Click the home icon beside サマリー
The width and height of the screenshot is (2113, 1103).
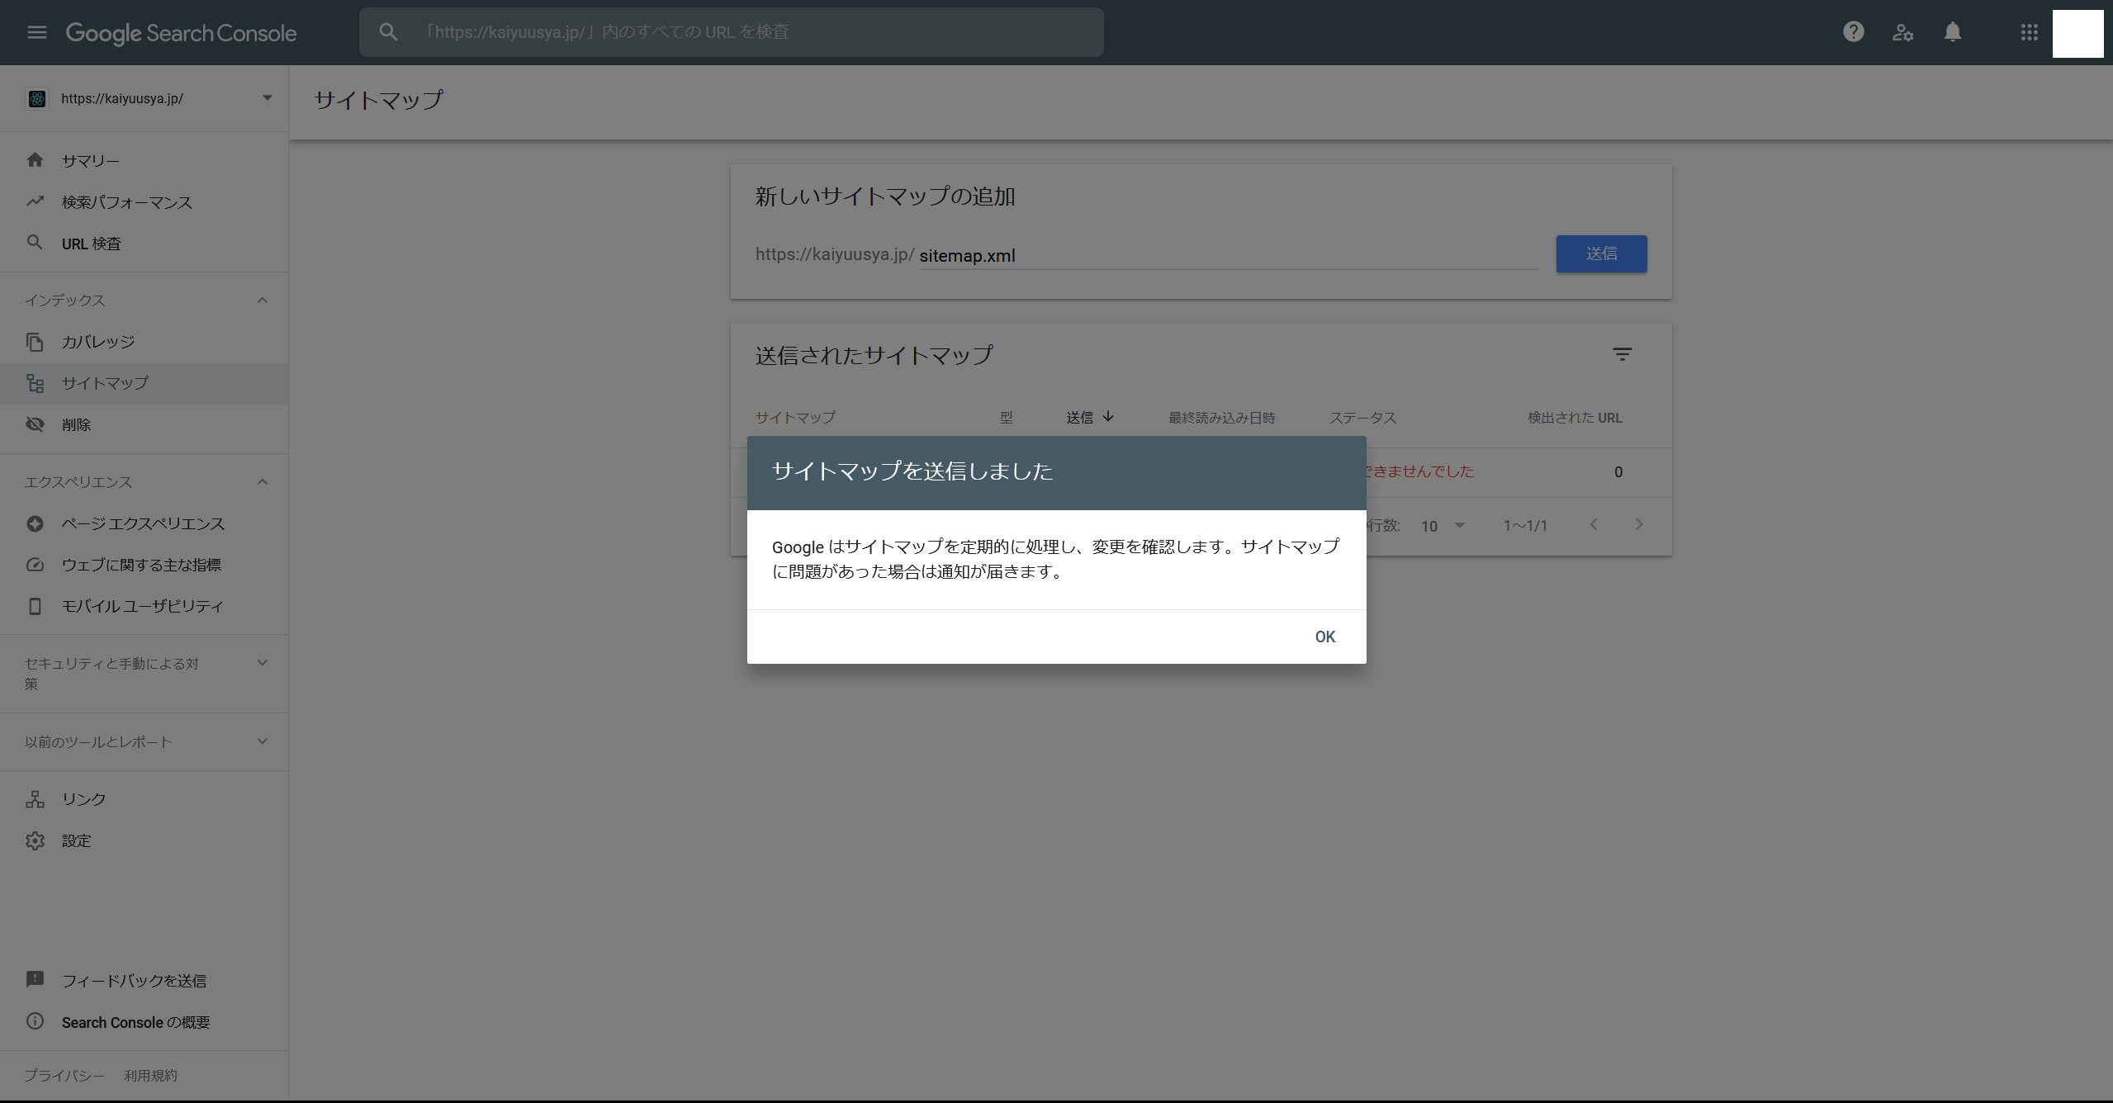pyautogui.click(x=35, y=160)
